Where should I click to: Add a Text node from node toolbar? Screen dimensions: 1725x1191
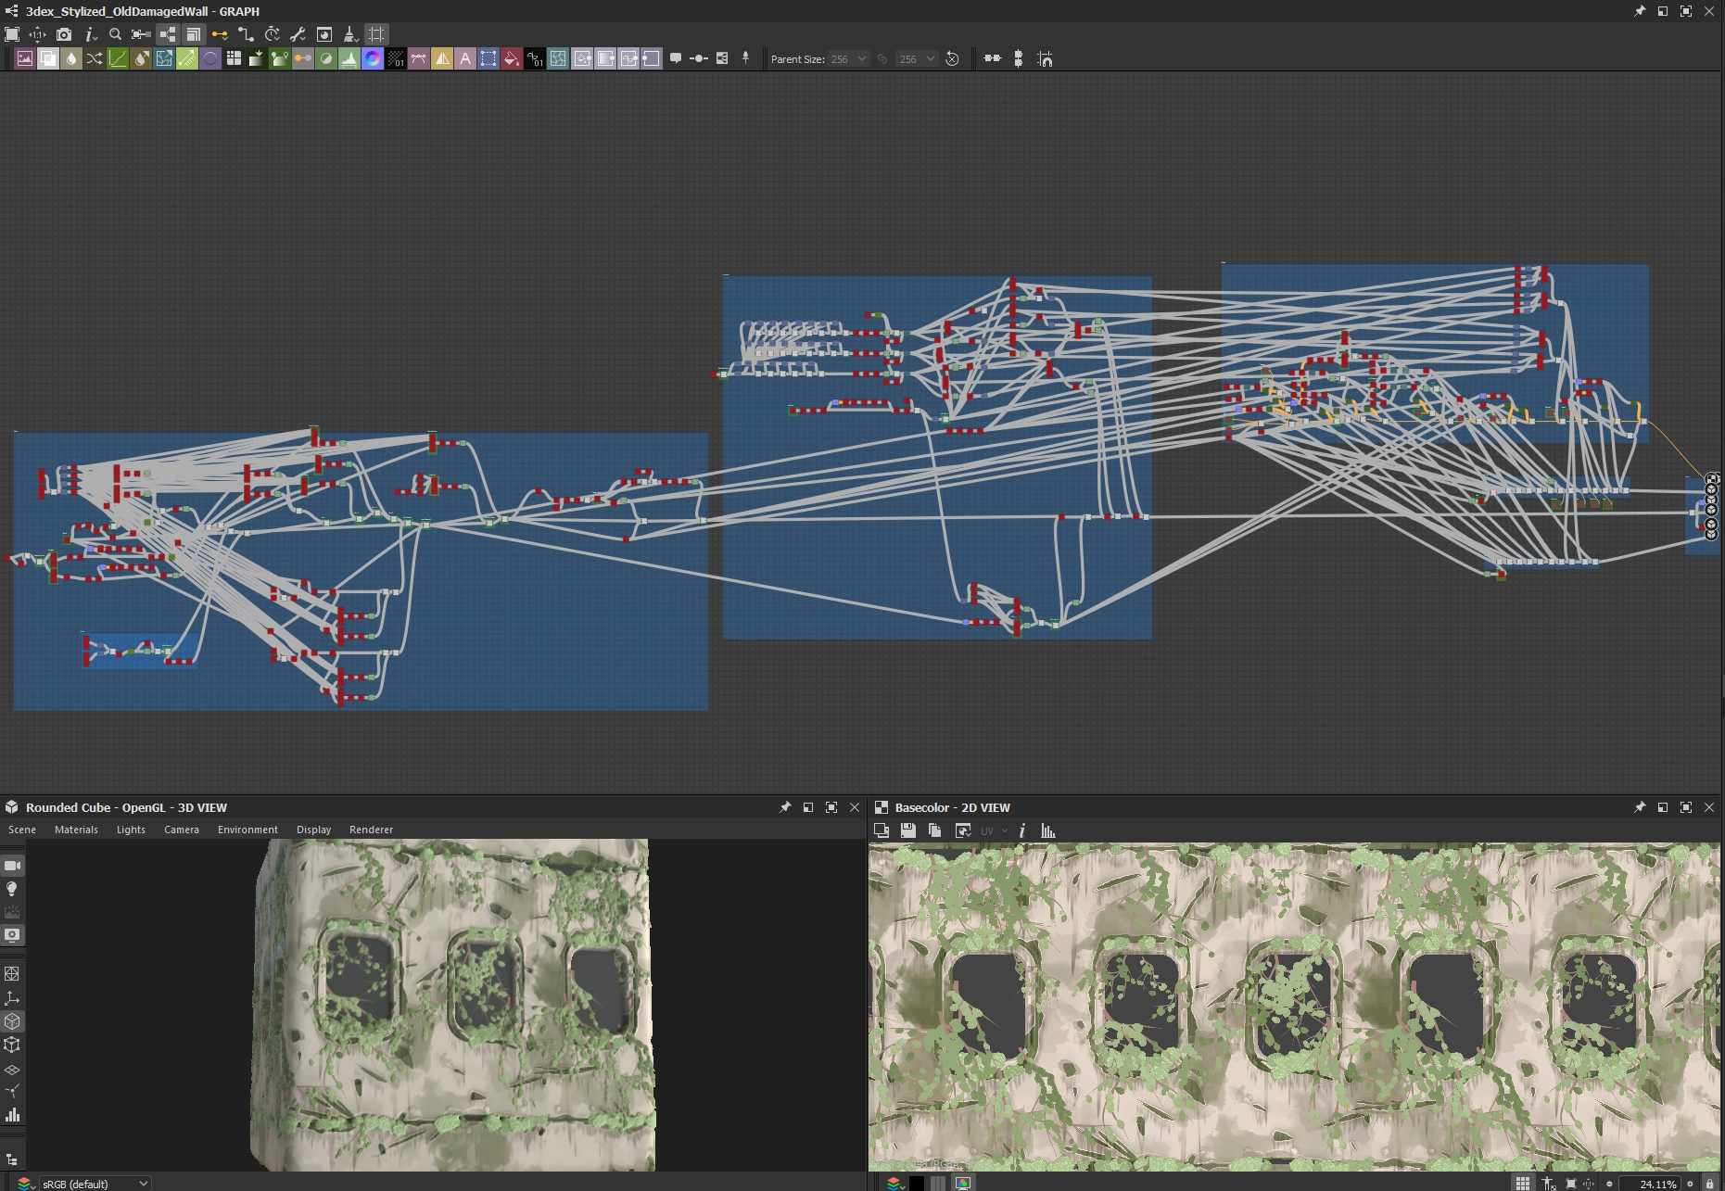(x=465, y=58)
